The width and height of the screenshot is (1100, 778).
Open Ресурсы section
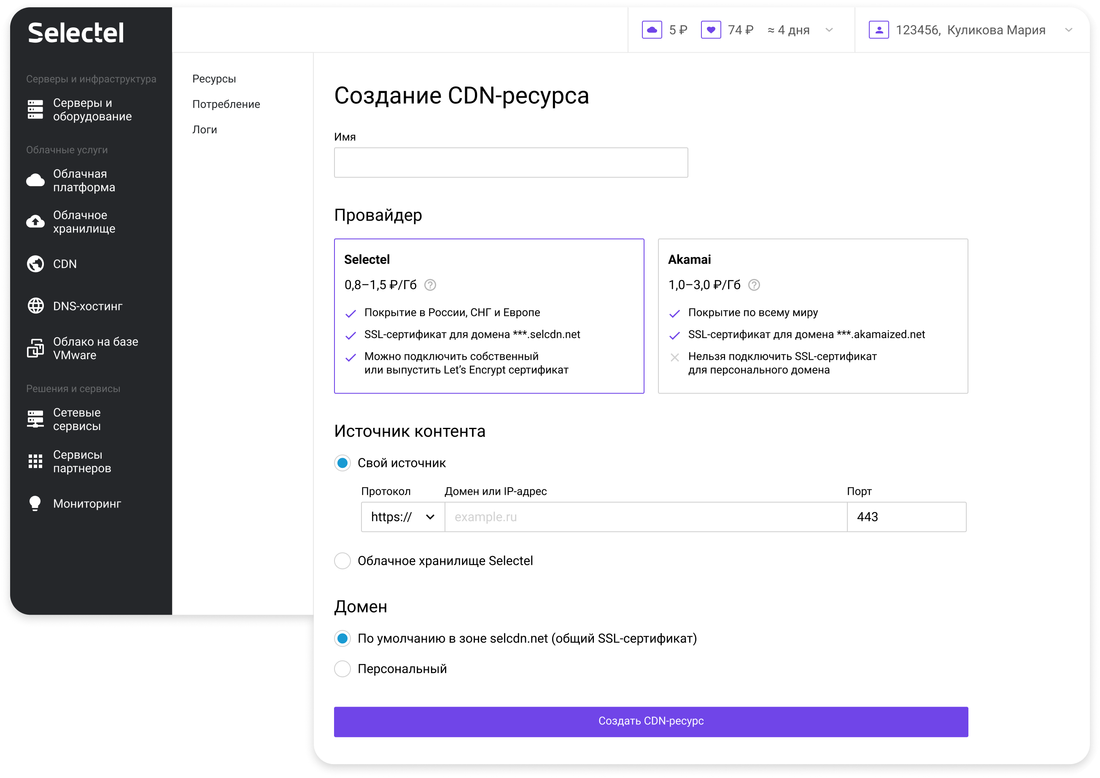214,78
